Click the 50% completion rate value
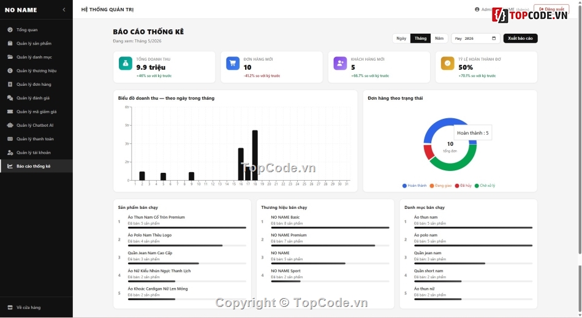Viewport: 582px width, 318px height. (x=466, y=67)
